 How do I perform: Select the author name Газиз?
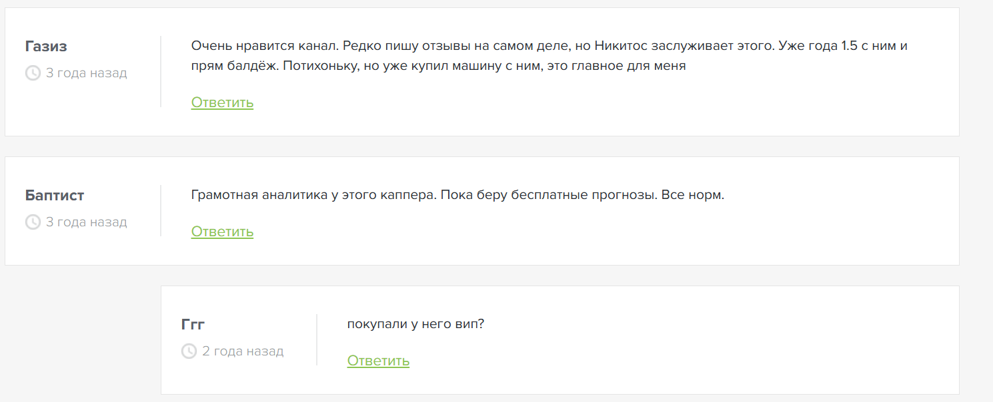46,47
